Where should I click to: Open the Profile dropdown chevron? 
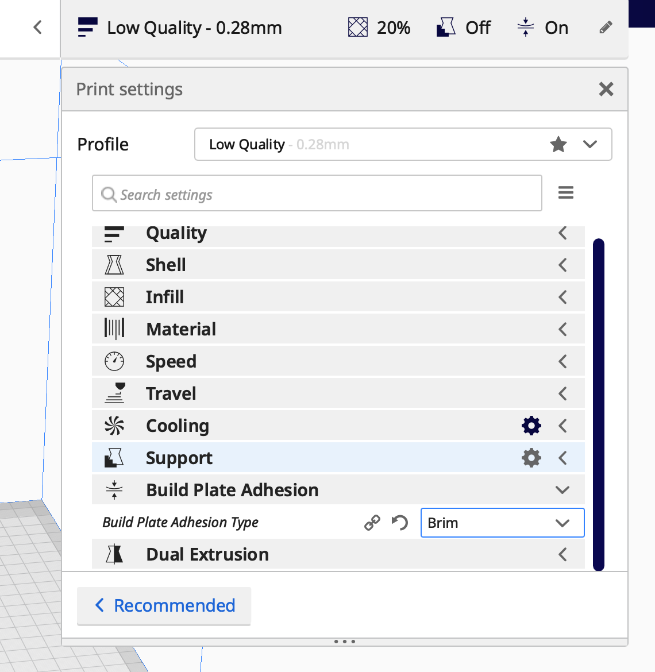point(590,144)
